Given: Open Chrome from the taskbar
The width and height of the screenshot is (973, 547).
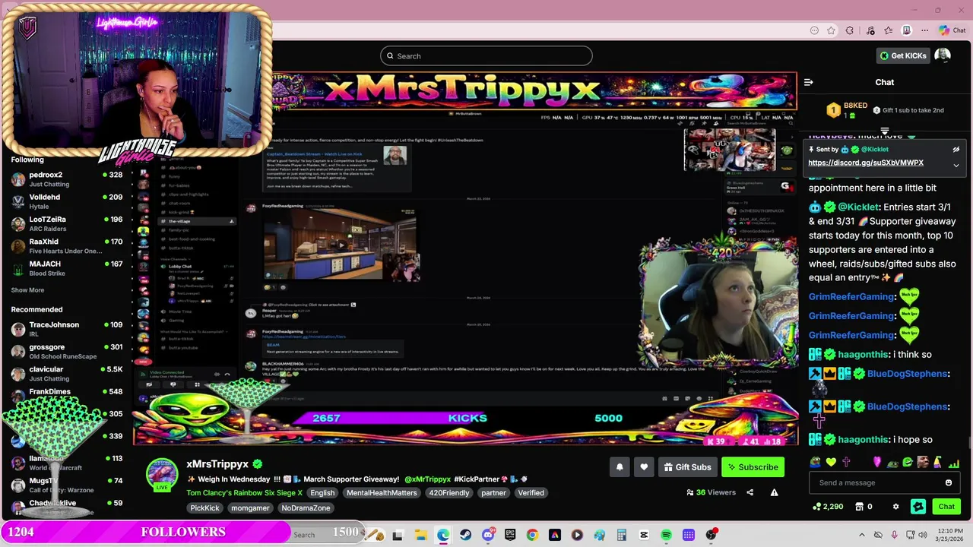Looking at the screenshot, I should [532, 535].
